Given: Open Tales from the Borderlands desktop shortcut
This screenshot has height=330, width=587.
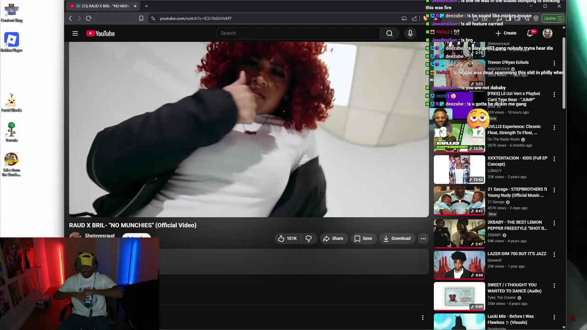Looking at the screenshot, I should (11, 165).
